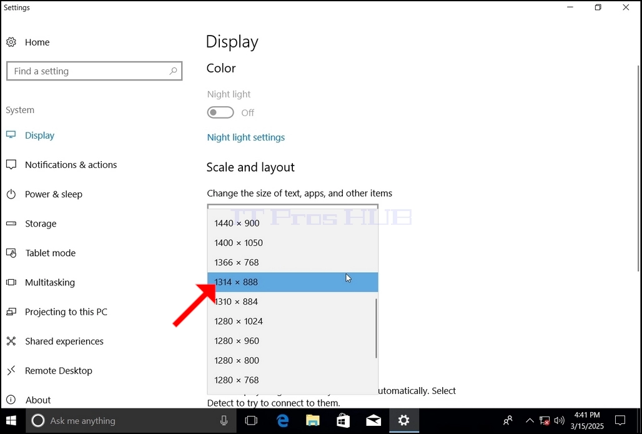The image size is (642, 434).
Task: Click the Notifications & actions icon
Action: [11, 165]
